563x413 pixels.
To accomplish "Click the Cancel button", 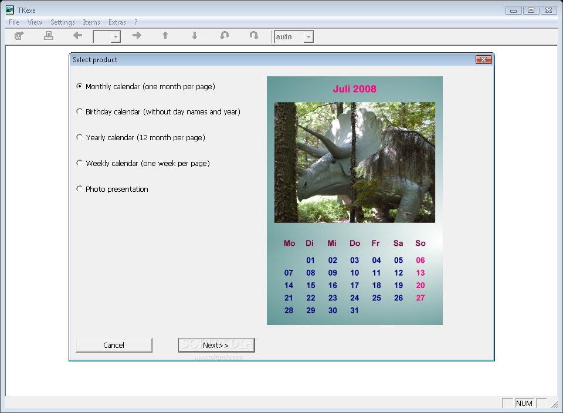I will [x=114, y=345].
